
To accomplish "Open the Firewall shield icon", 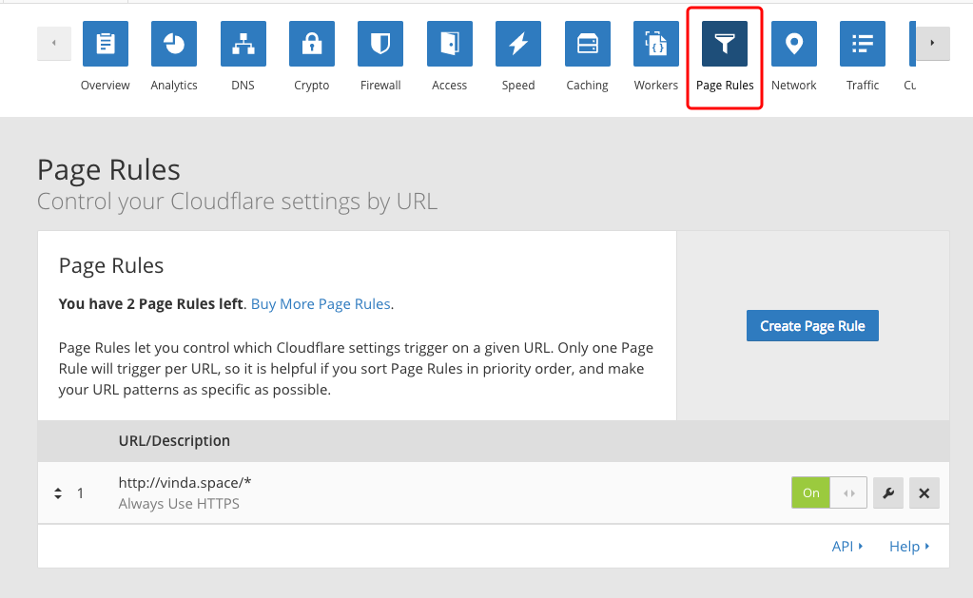I will [380, 44].
